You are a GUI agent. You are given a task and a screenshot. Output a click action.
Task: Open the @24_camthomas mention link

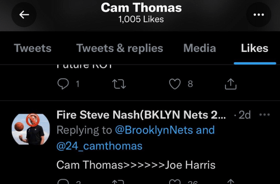[x=99, y=146]
